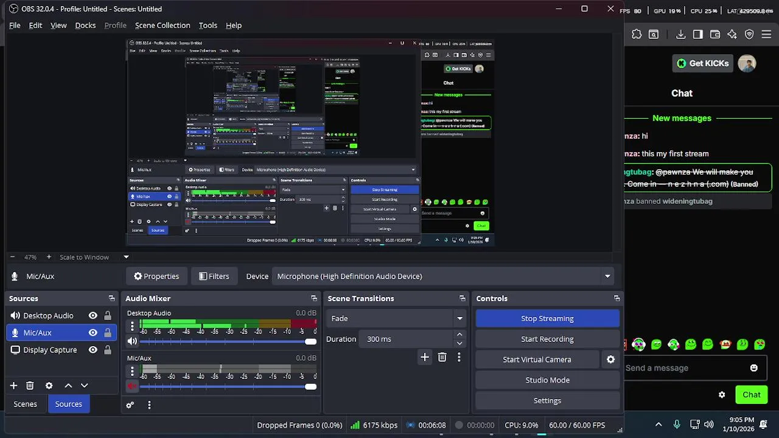Toggle lock on Desktop Audio source
The image size is (779, 438).
[108, 316]
